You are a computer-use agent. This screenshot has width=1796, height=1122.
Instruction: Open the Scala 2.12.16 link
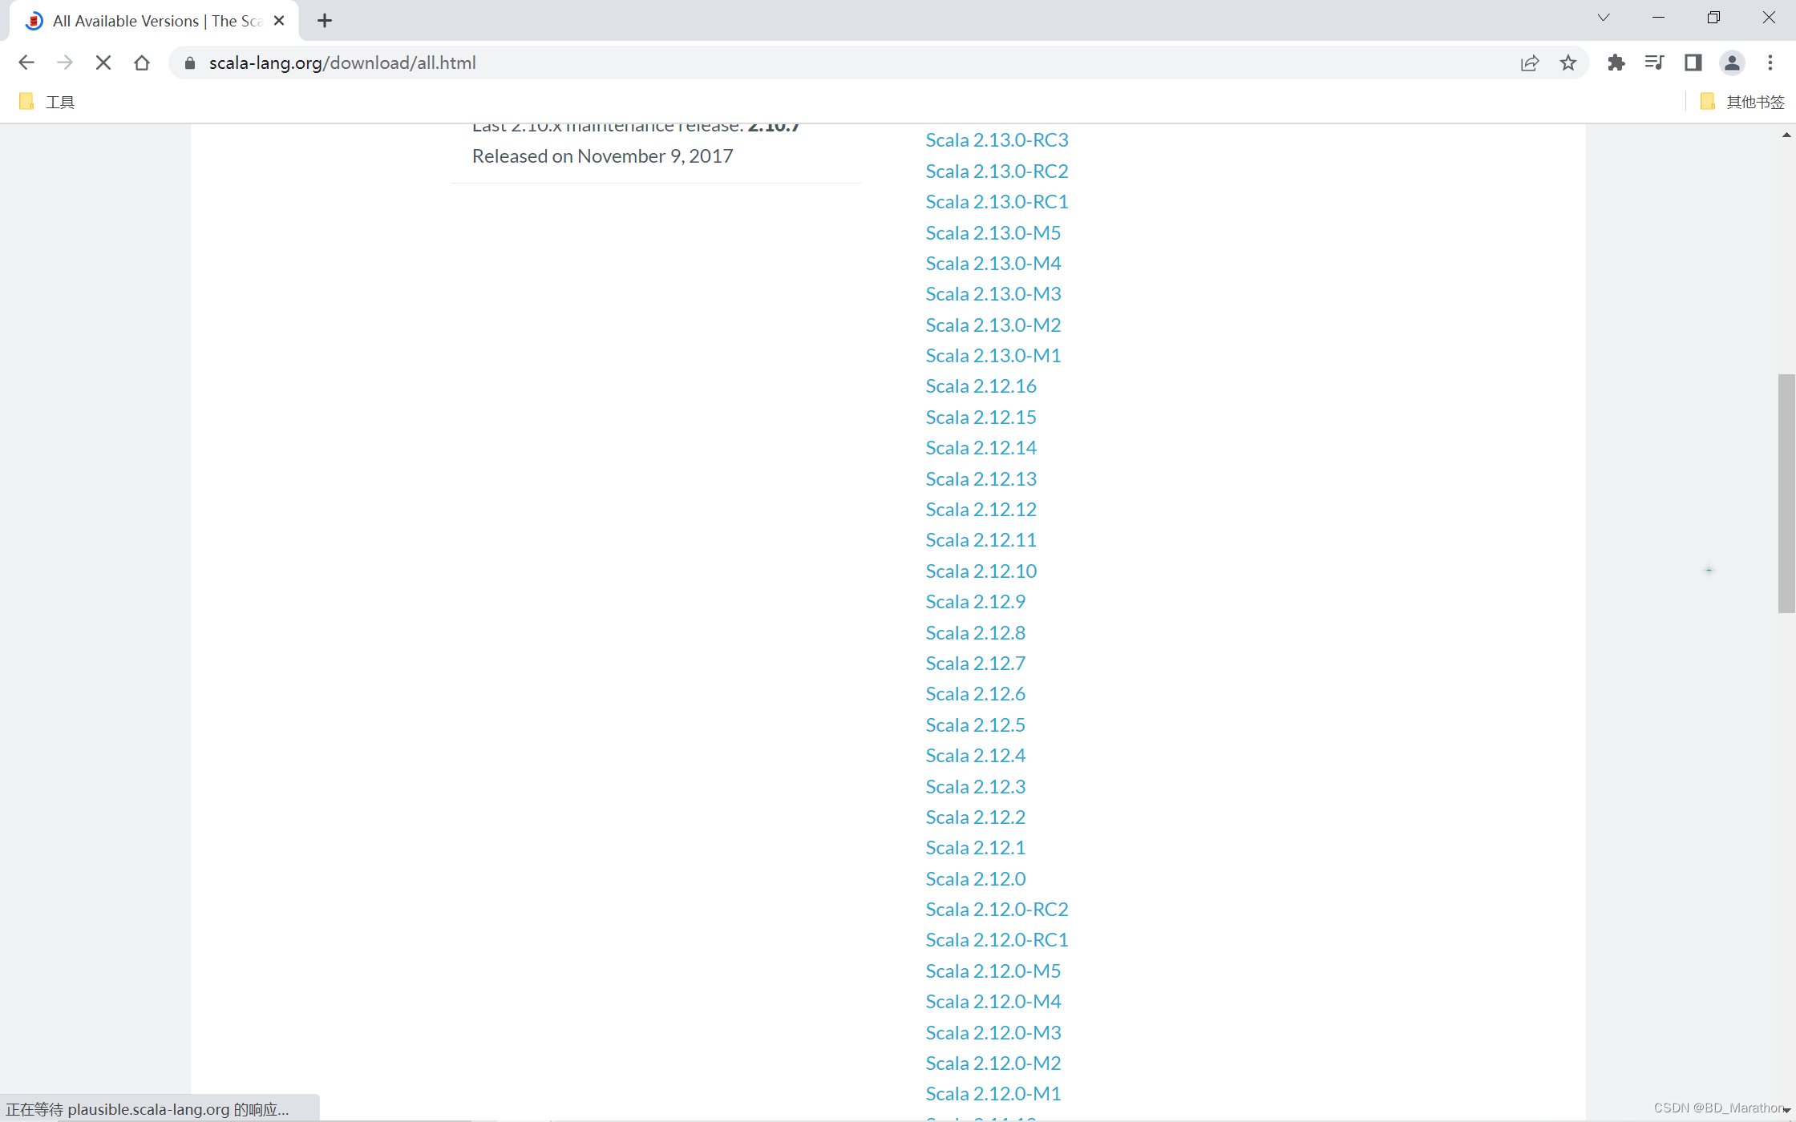pos(981,385)
